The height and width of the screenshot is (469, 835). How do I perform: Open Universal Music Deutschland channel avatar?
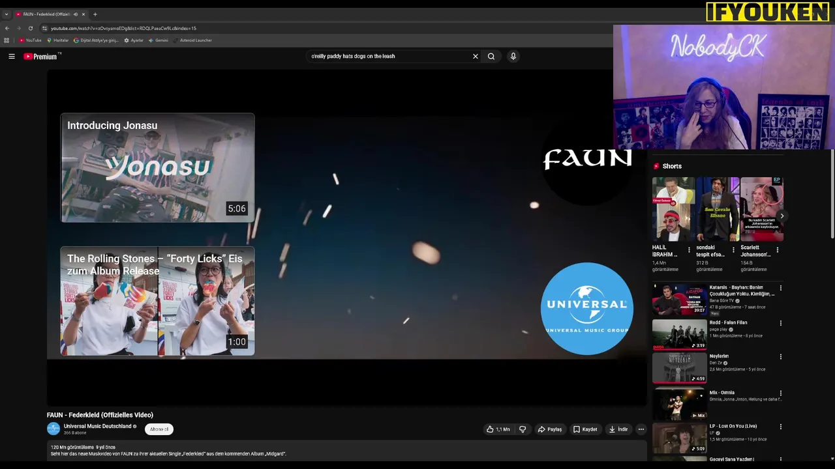tap(53, 429)
